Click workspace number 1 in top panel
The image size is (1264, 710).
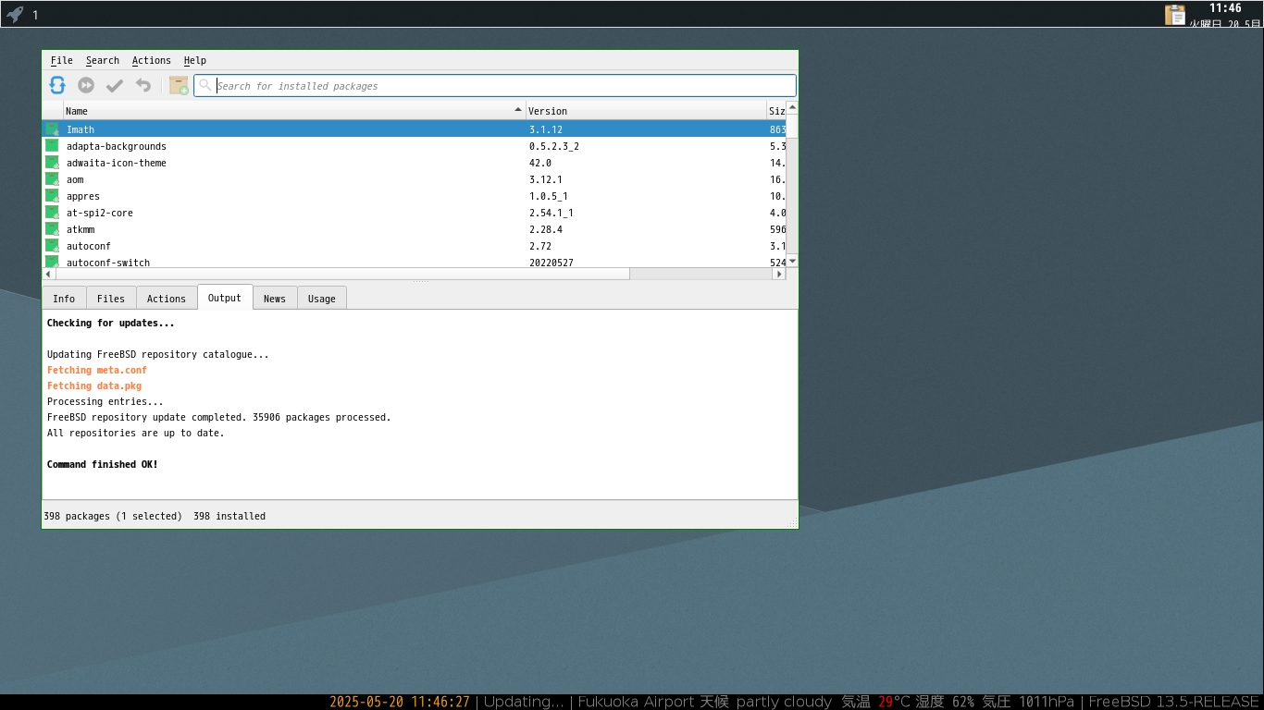(x=35, y=15)
